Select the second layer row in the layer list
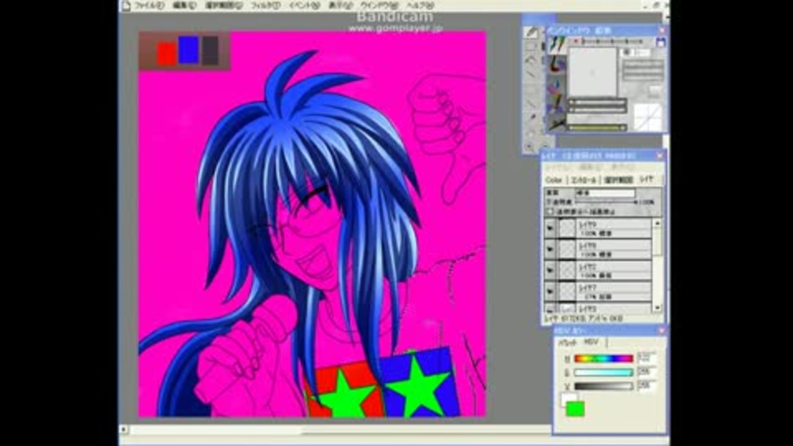This screenshot has width=793, height=446. coord(598,249)
